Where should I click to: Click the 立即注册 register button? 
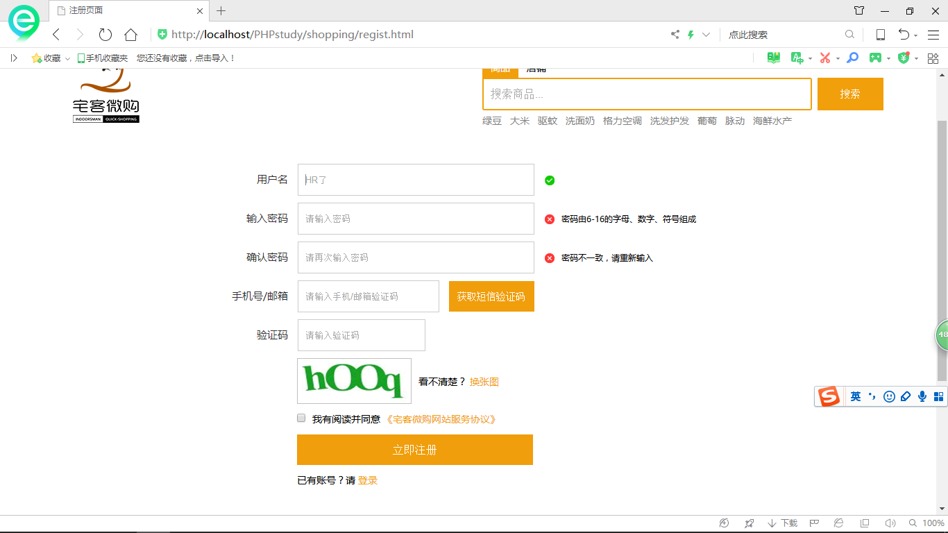pyautogui.click(x=415, y=450)
